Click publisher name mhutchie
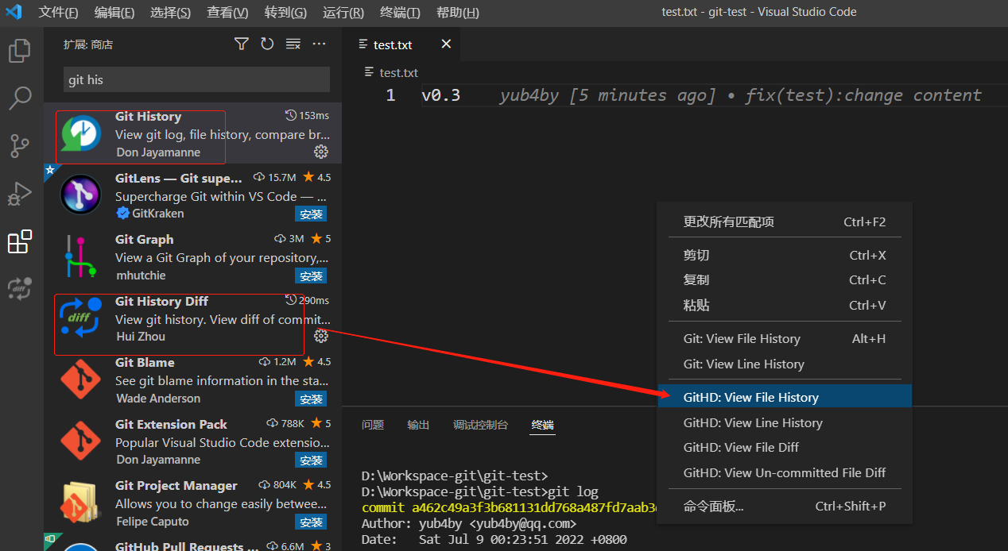This screenshot has width=1008, height=551. pos(141,275)
